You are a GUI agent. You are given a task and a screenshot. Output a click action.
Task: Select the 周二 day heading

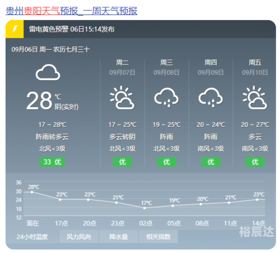122,63
